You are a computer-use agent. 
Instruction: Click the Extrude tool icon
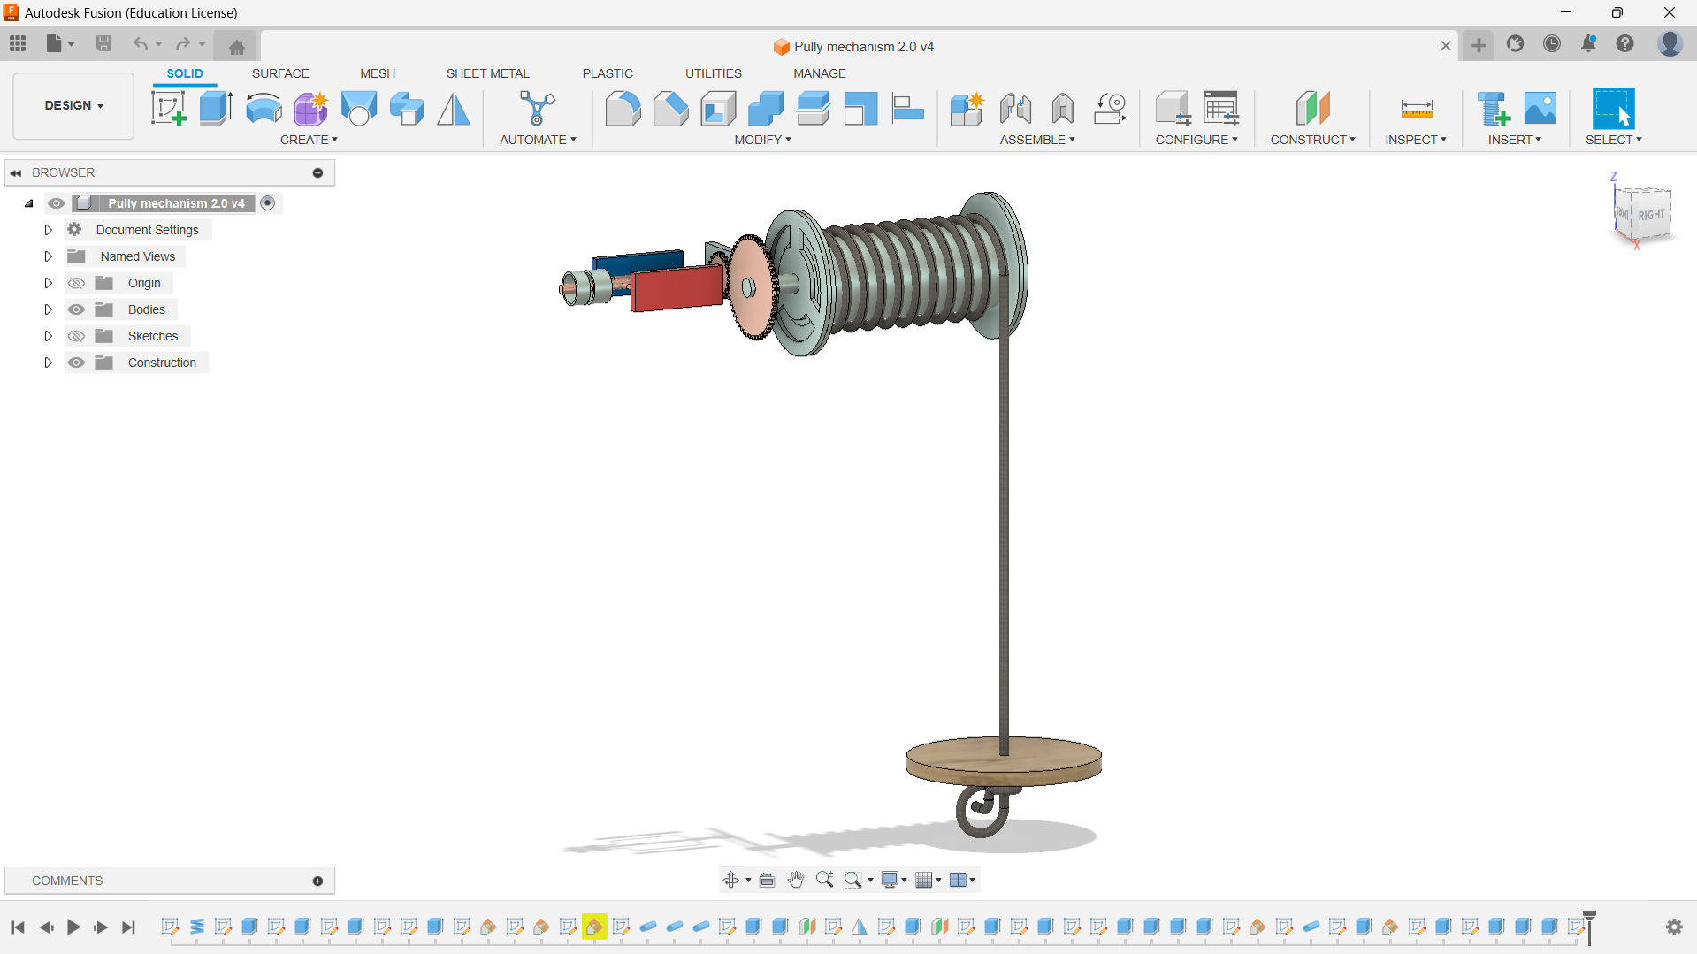tap(216, 109)
